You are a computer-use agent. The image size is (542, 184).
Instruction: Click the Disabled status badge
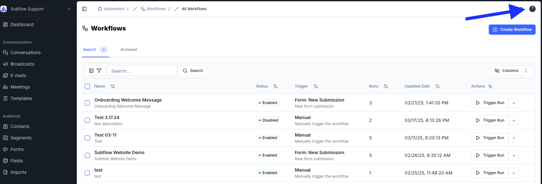point(268,120)
